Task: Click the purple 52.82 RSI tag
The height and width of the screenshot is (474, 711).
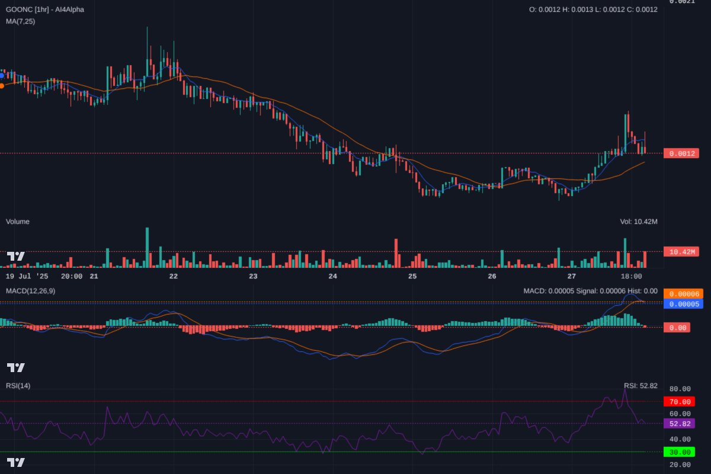Action: tap(679, 424)
